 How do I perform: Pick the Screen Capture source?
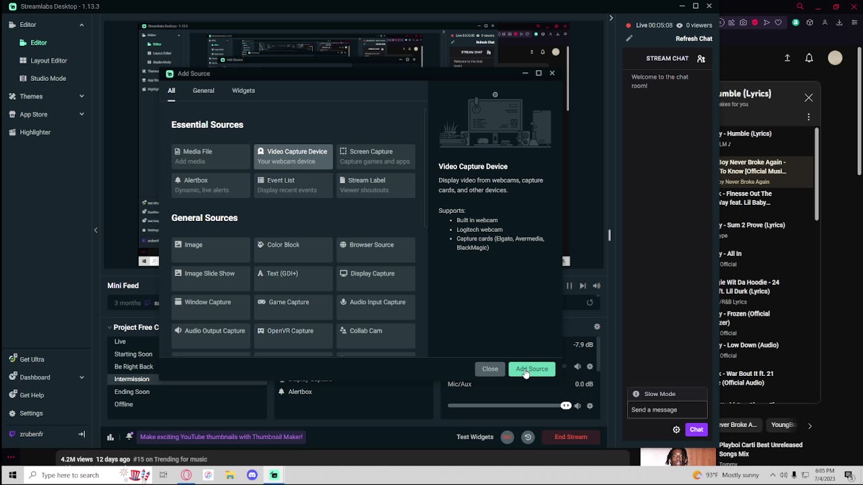pyautogui.click(x=376, y=156)
